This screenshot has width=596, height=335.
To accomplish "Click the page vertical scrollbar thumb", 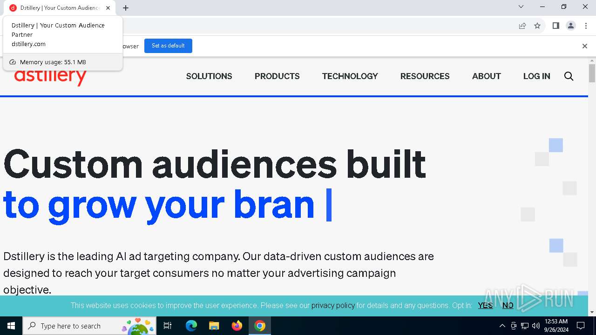I will 592,74.
